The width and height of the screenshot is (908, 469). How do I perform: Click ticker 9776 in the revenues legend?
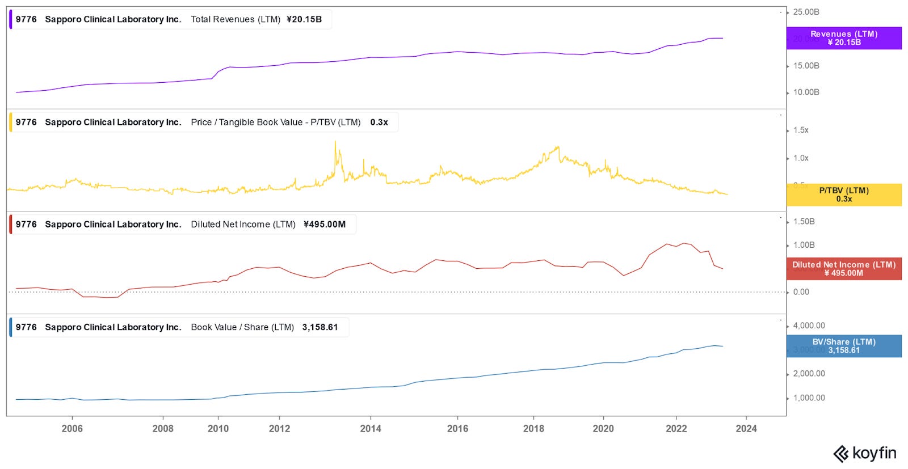26,19
